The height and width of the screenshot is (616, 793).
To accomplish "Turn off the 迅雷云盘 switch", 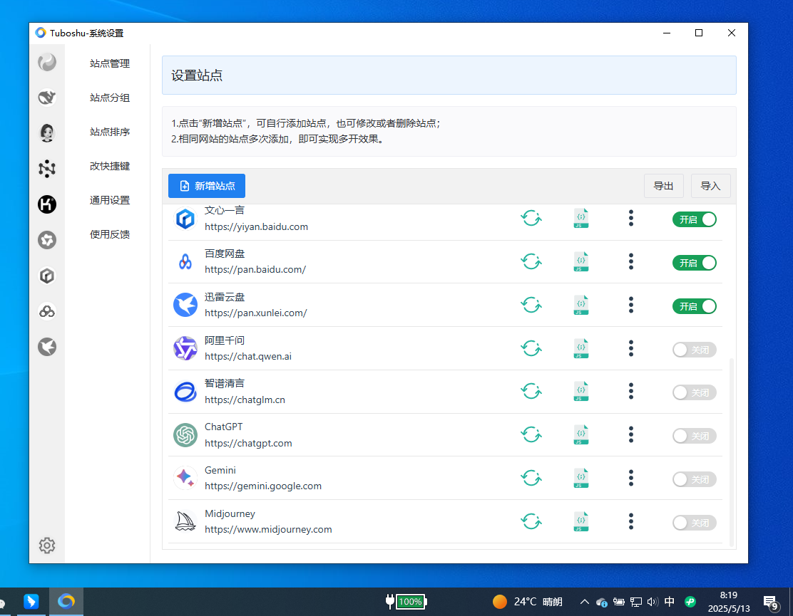I will click(695, 306).
